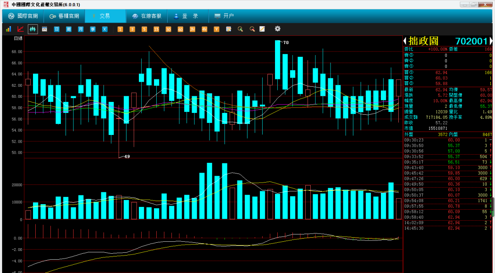495x273 pixels.
Task: Switch chart to quarterly period 季
Action: pyautogui.click(x=93, y=29)
